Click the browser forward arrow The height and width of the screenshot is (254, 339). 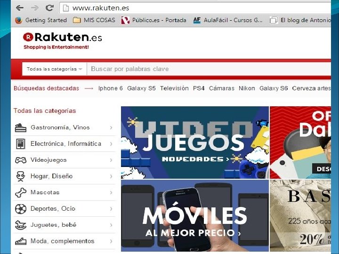(x=34, y=8)
